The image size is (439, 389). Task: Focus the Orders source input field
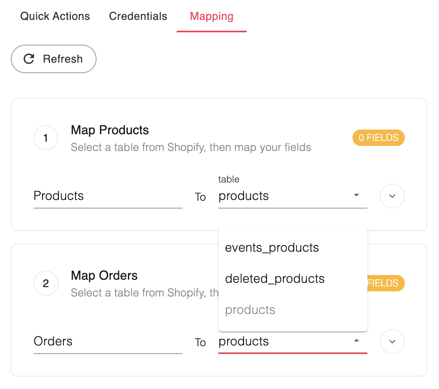coord(108,342)
